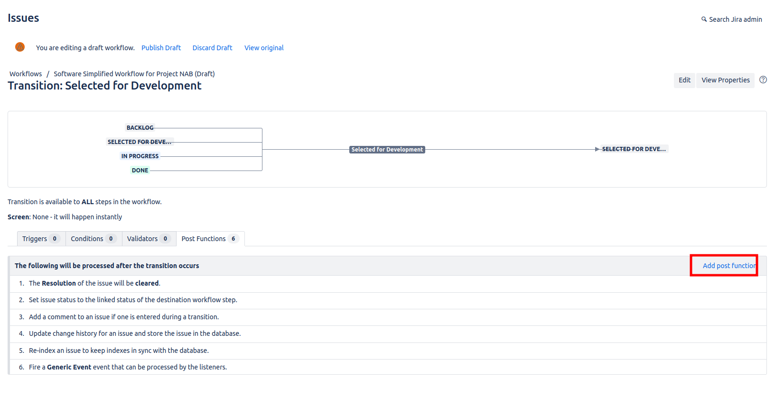Image resolution: width=775 pixels, height=396 pixels.
Task: Switch to the Conditions tab
Action: (93, 239)
